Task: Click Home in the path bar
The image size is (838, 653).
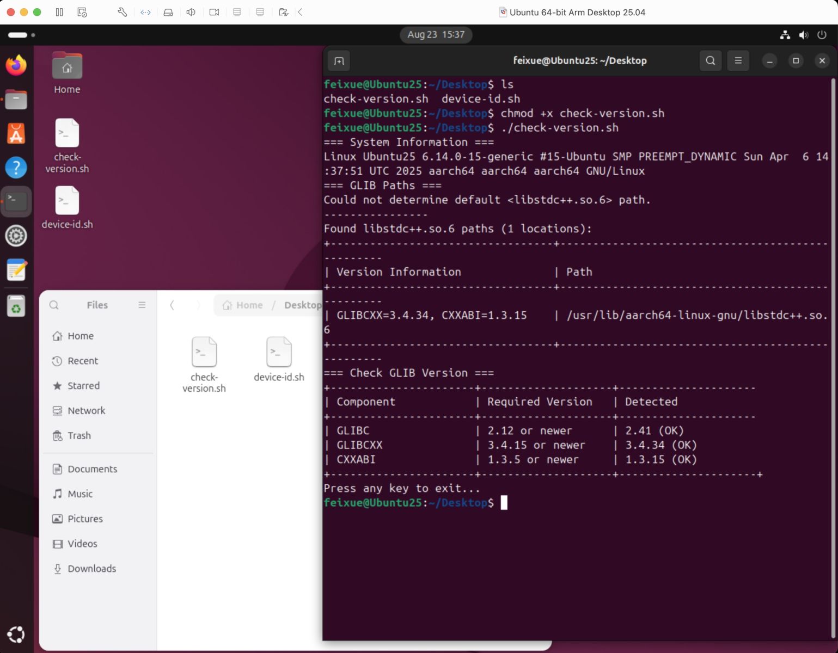Action: pos(243,305)
